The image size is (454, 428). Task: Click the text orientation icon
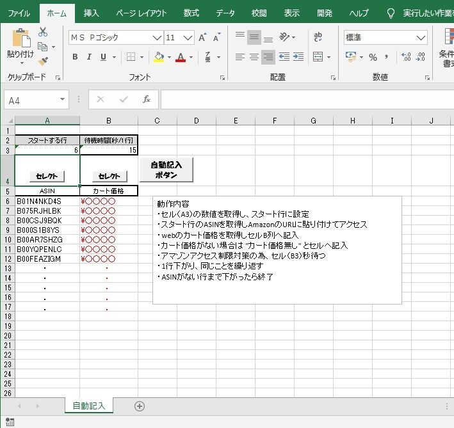(284, 37)
